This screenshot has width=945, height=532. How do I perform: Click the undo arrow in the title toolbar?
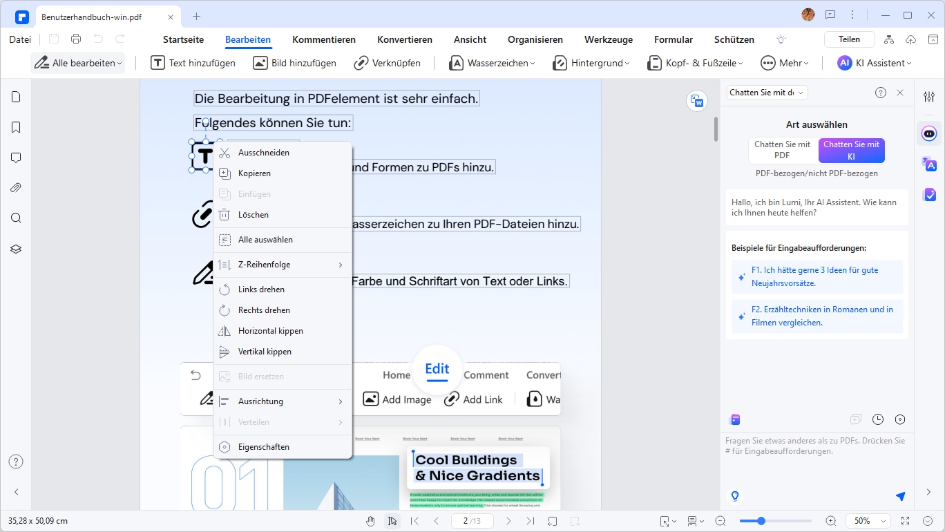[99, 39]
